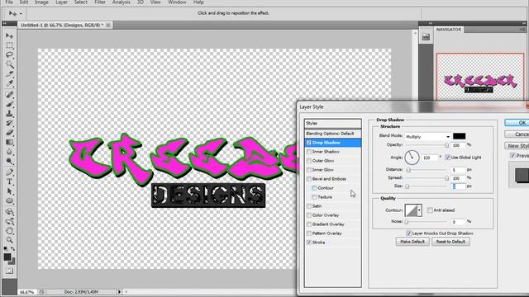Select the Clone Stamp tool
Image resolution: width=529 pixels, height=297 pixels.
click(9, 114)
